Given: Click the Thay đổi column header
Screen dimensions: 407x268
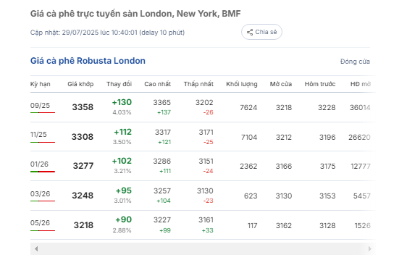Looking at the screenshot, I should (x=119, y=84).
